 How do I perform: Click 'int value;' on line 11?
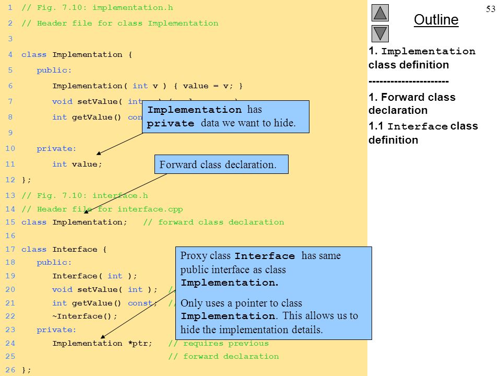point(77,164)
